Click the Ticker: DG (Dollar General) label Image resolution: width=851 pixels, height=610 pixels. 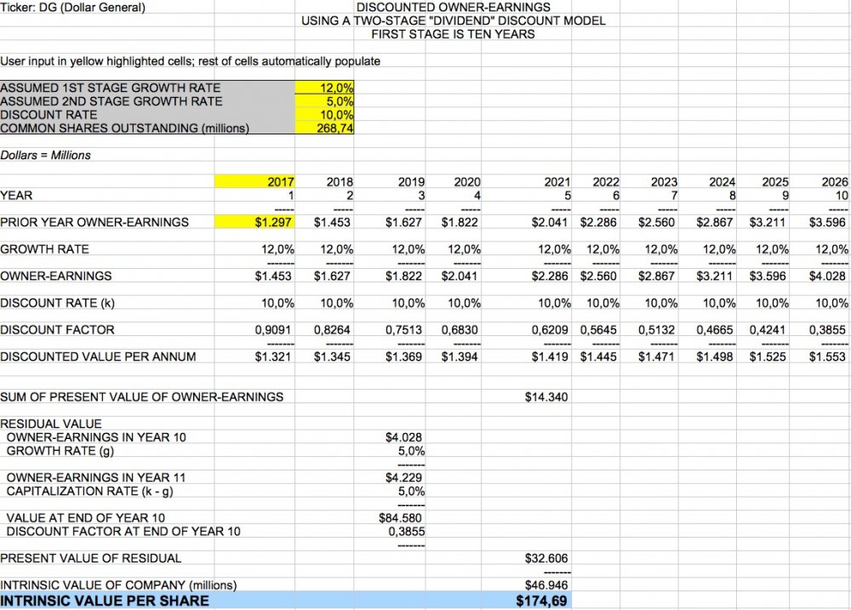(72, 7)
